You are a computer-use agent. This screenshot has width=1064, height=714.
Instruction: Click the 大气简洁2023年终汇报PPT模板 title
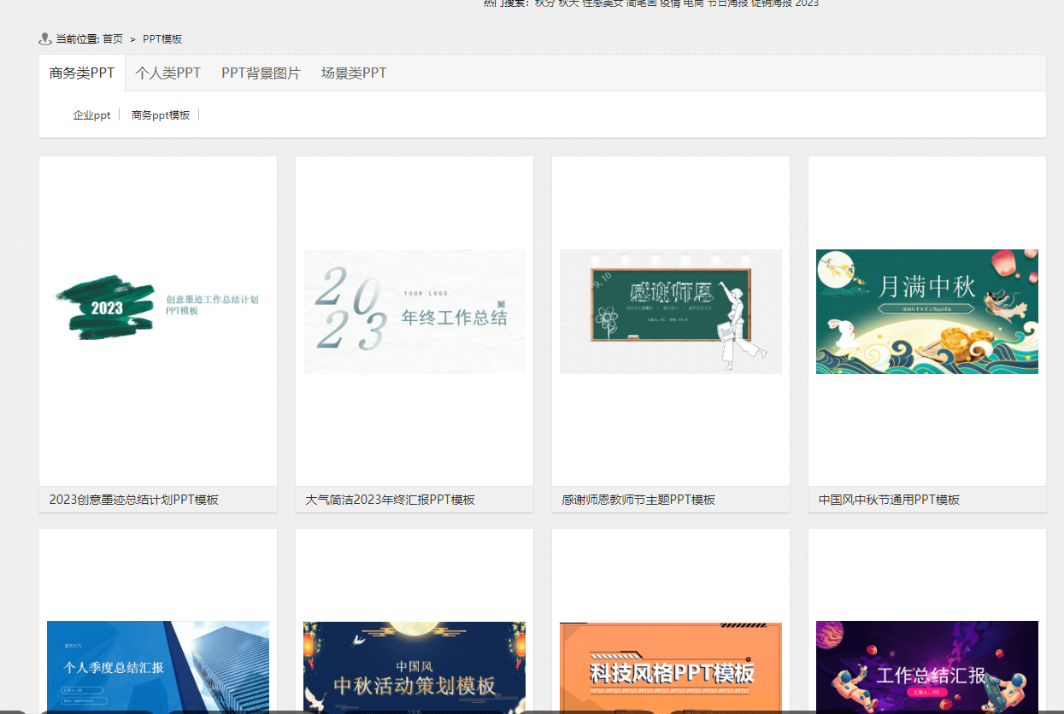click(391, 500)
